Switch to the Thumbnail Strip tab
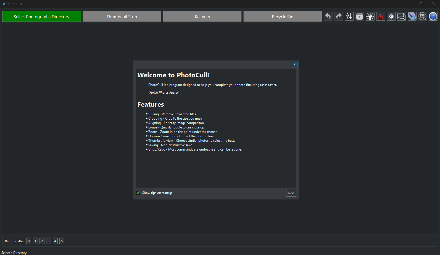The width and height of the screenshot is (440, 255). (x=122, y=17)
